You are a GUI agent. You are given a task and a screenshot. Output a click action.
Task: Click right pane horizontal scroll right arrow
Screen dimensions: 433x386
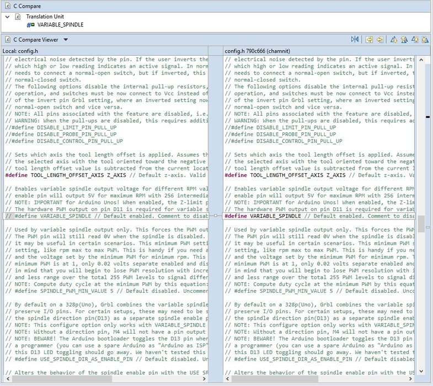[x=410, y=379]
